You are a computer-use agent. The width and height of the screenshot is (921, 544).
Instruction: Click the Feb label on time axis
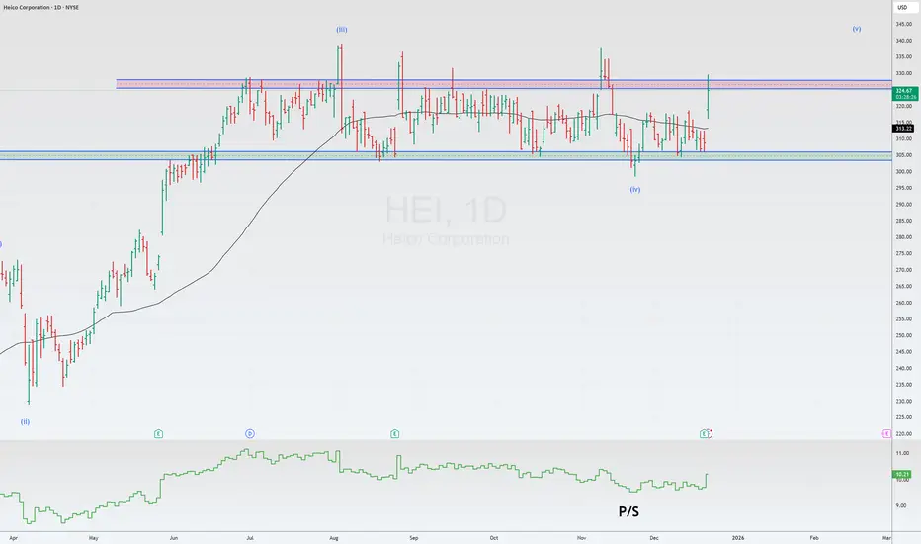(814, 538)
